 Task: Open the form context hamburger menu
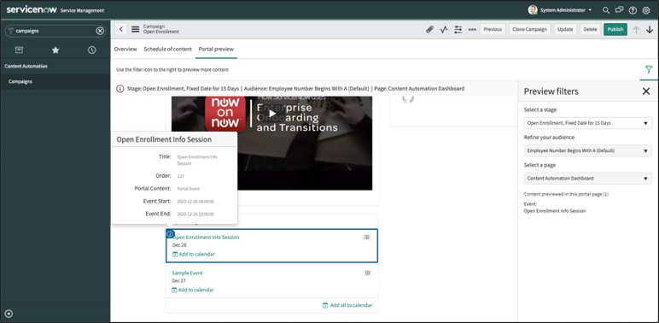[x=136, y=29]
